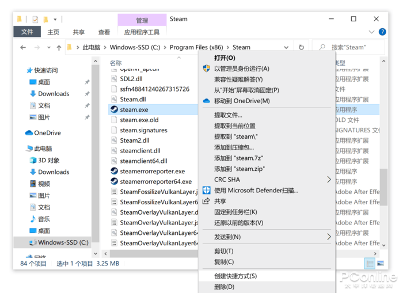Click the new folder icon in quick access toolbar
The image size is (403, 293).
coord(45,20)
